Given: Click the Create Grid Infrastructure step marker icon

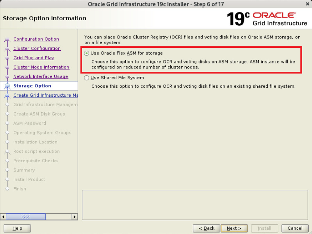Looking at the screenshot, I should click(7, 96).
